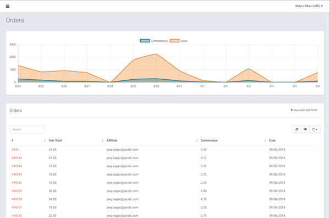Open order #49243

(x=17, y=175)
